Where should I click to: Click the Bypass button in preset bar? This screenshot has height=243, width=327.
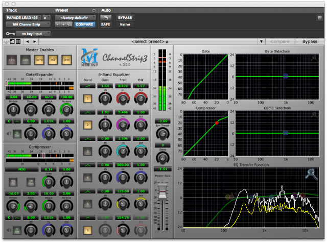coord(310,42)
